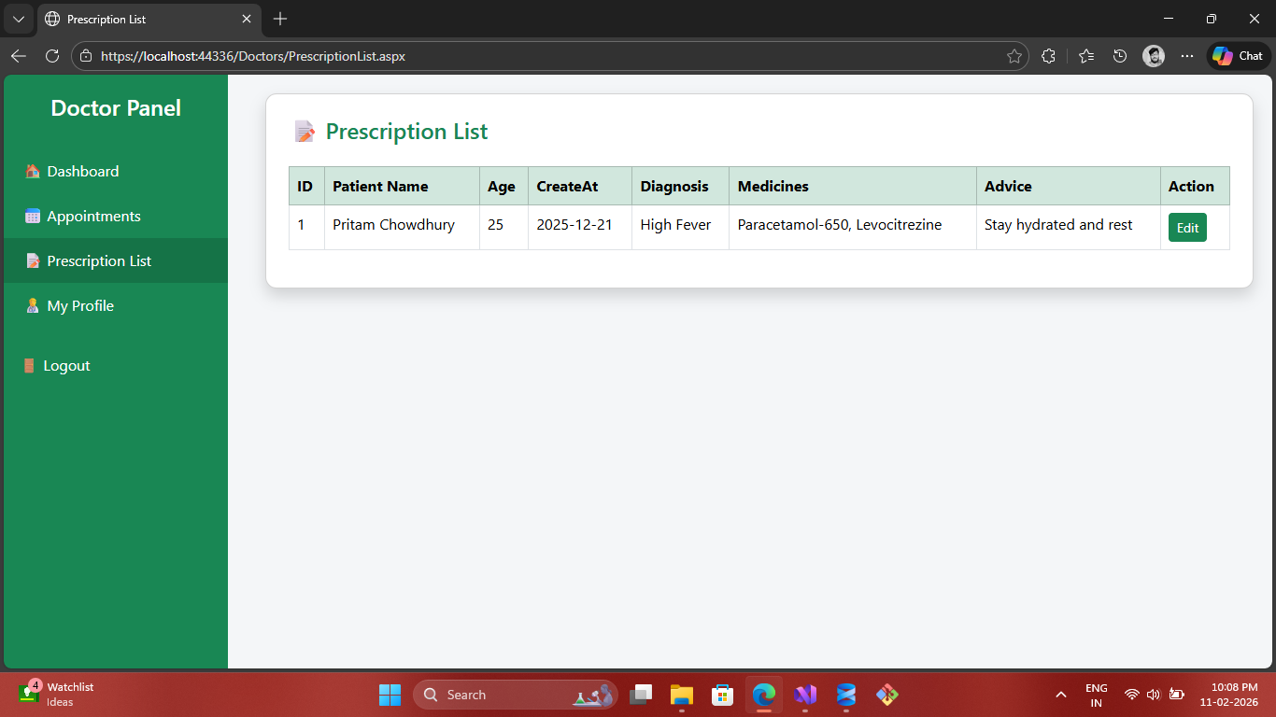Open a new browser tab
Screen dimensions: 1276x717
coord(280,19)
